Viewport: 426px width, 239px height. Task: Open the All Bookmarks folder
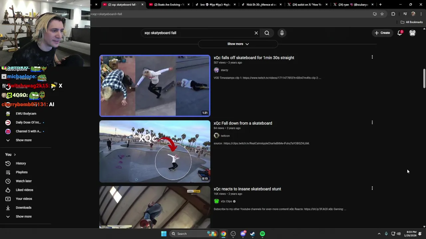point(412,22)
